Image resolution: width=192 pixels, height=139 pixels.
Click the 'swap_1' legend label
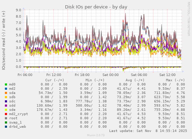15,122
